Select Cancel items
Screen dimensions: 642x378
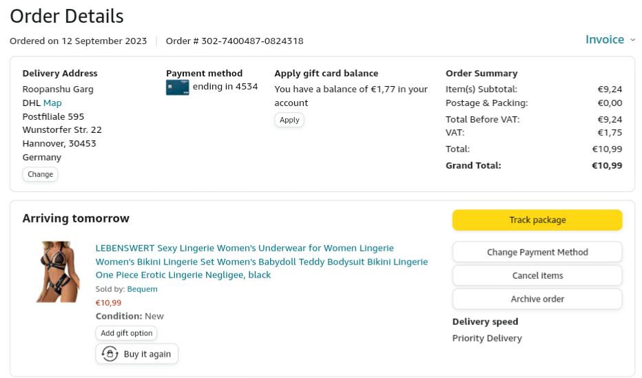coord(537,275)
